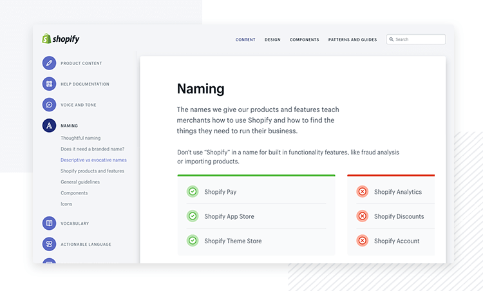Click red cross icon beside Shopify Analytics
Screen dimensions: 483x291
coord(362,192)
